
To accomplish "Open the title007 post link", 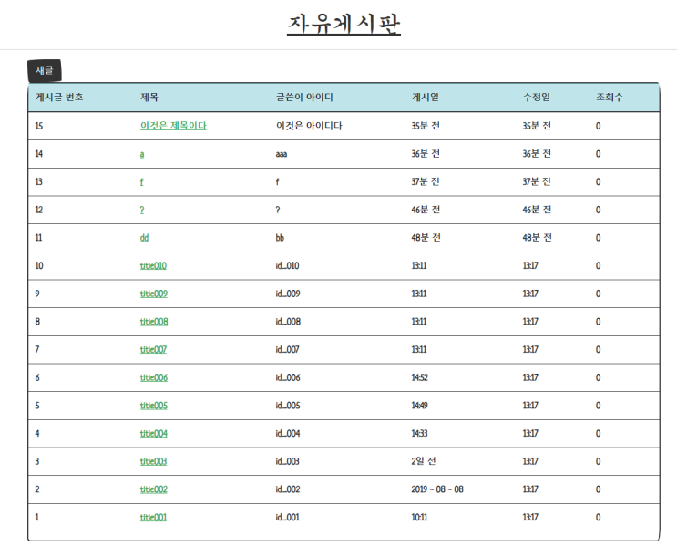I will pos(153,349).
